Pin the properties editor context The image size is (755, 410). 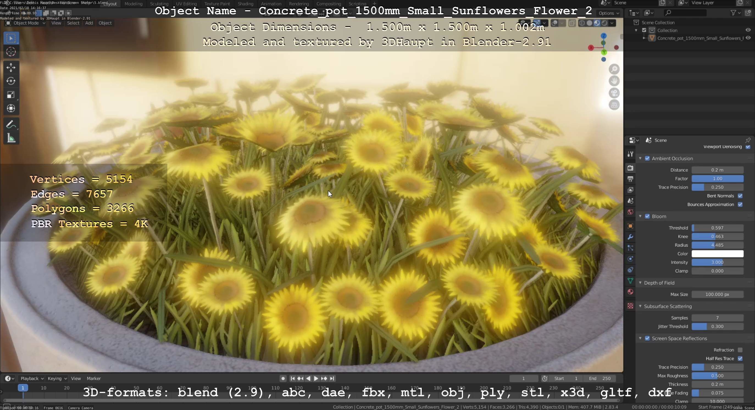click(x=748, y=140)
